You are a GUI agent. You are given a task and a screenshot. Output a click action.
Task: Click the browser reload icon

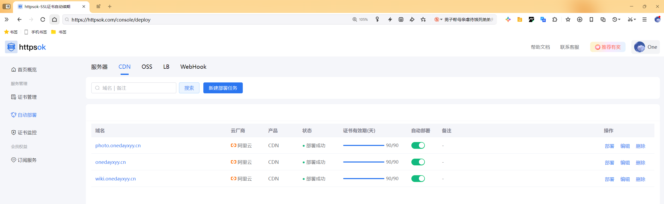pyautogui.click(x=43, y=19)
